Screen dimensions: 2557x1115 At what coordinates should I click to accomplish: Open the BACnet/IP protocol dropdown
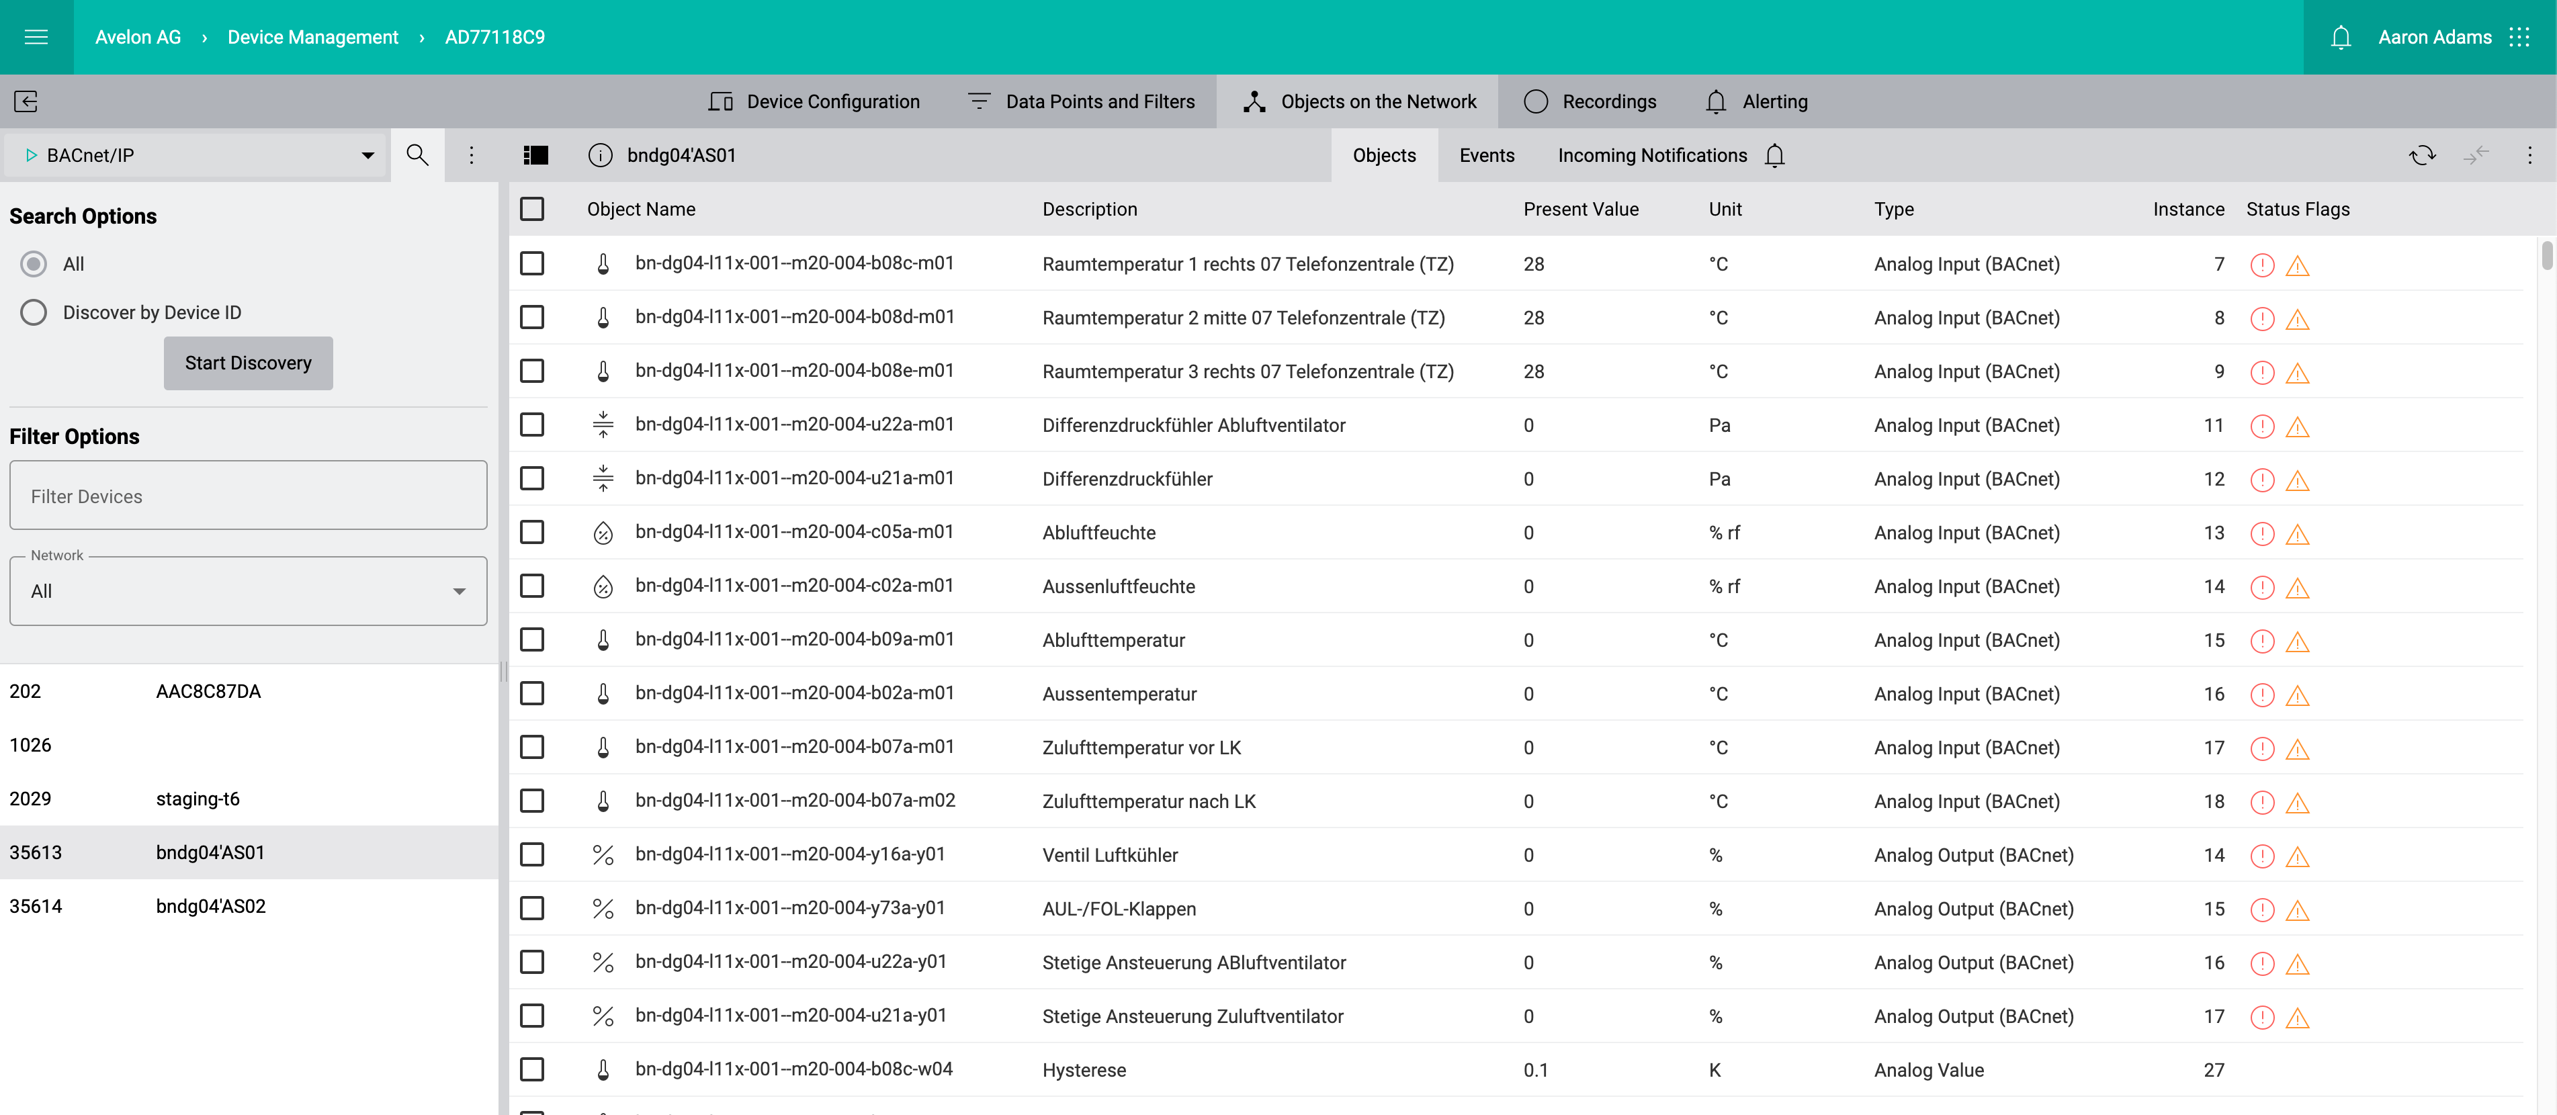point(197,154)
